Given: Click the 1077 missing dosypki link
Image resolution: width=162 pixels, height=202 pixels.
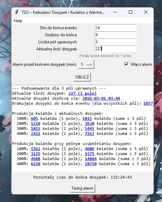Looking at the screenshot, I should pyautogui.click(x=148, y=103).
